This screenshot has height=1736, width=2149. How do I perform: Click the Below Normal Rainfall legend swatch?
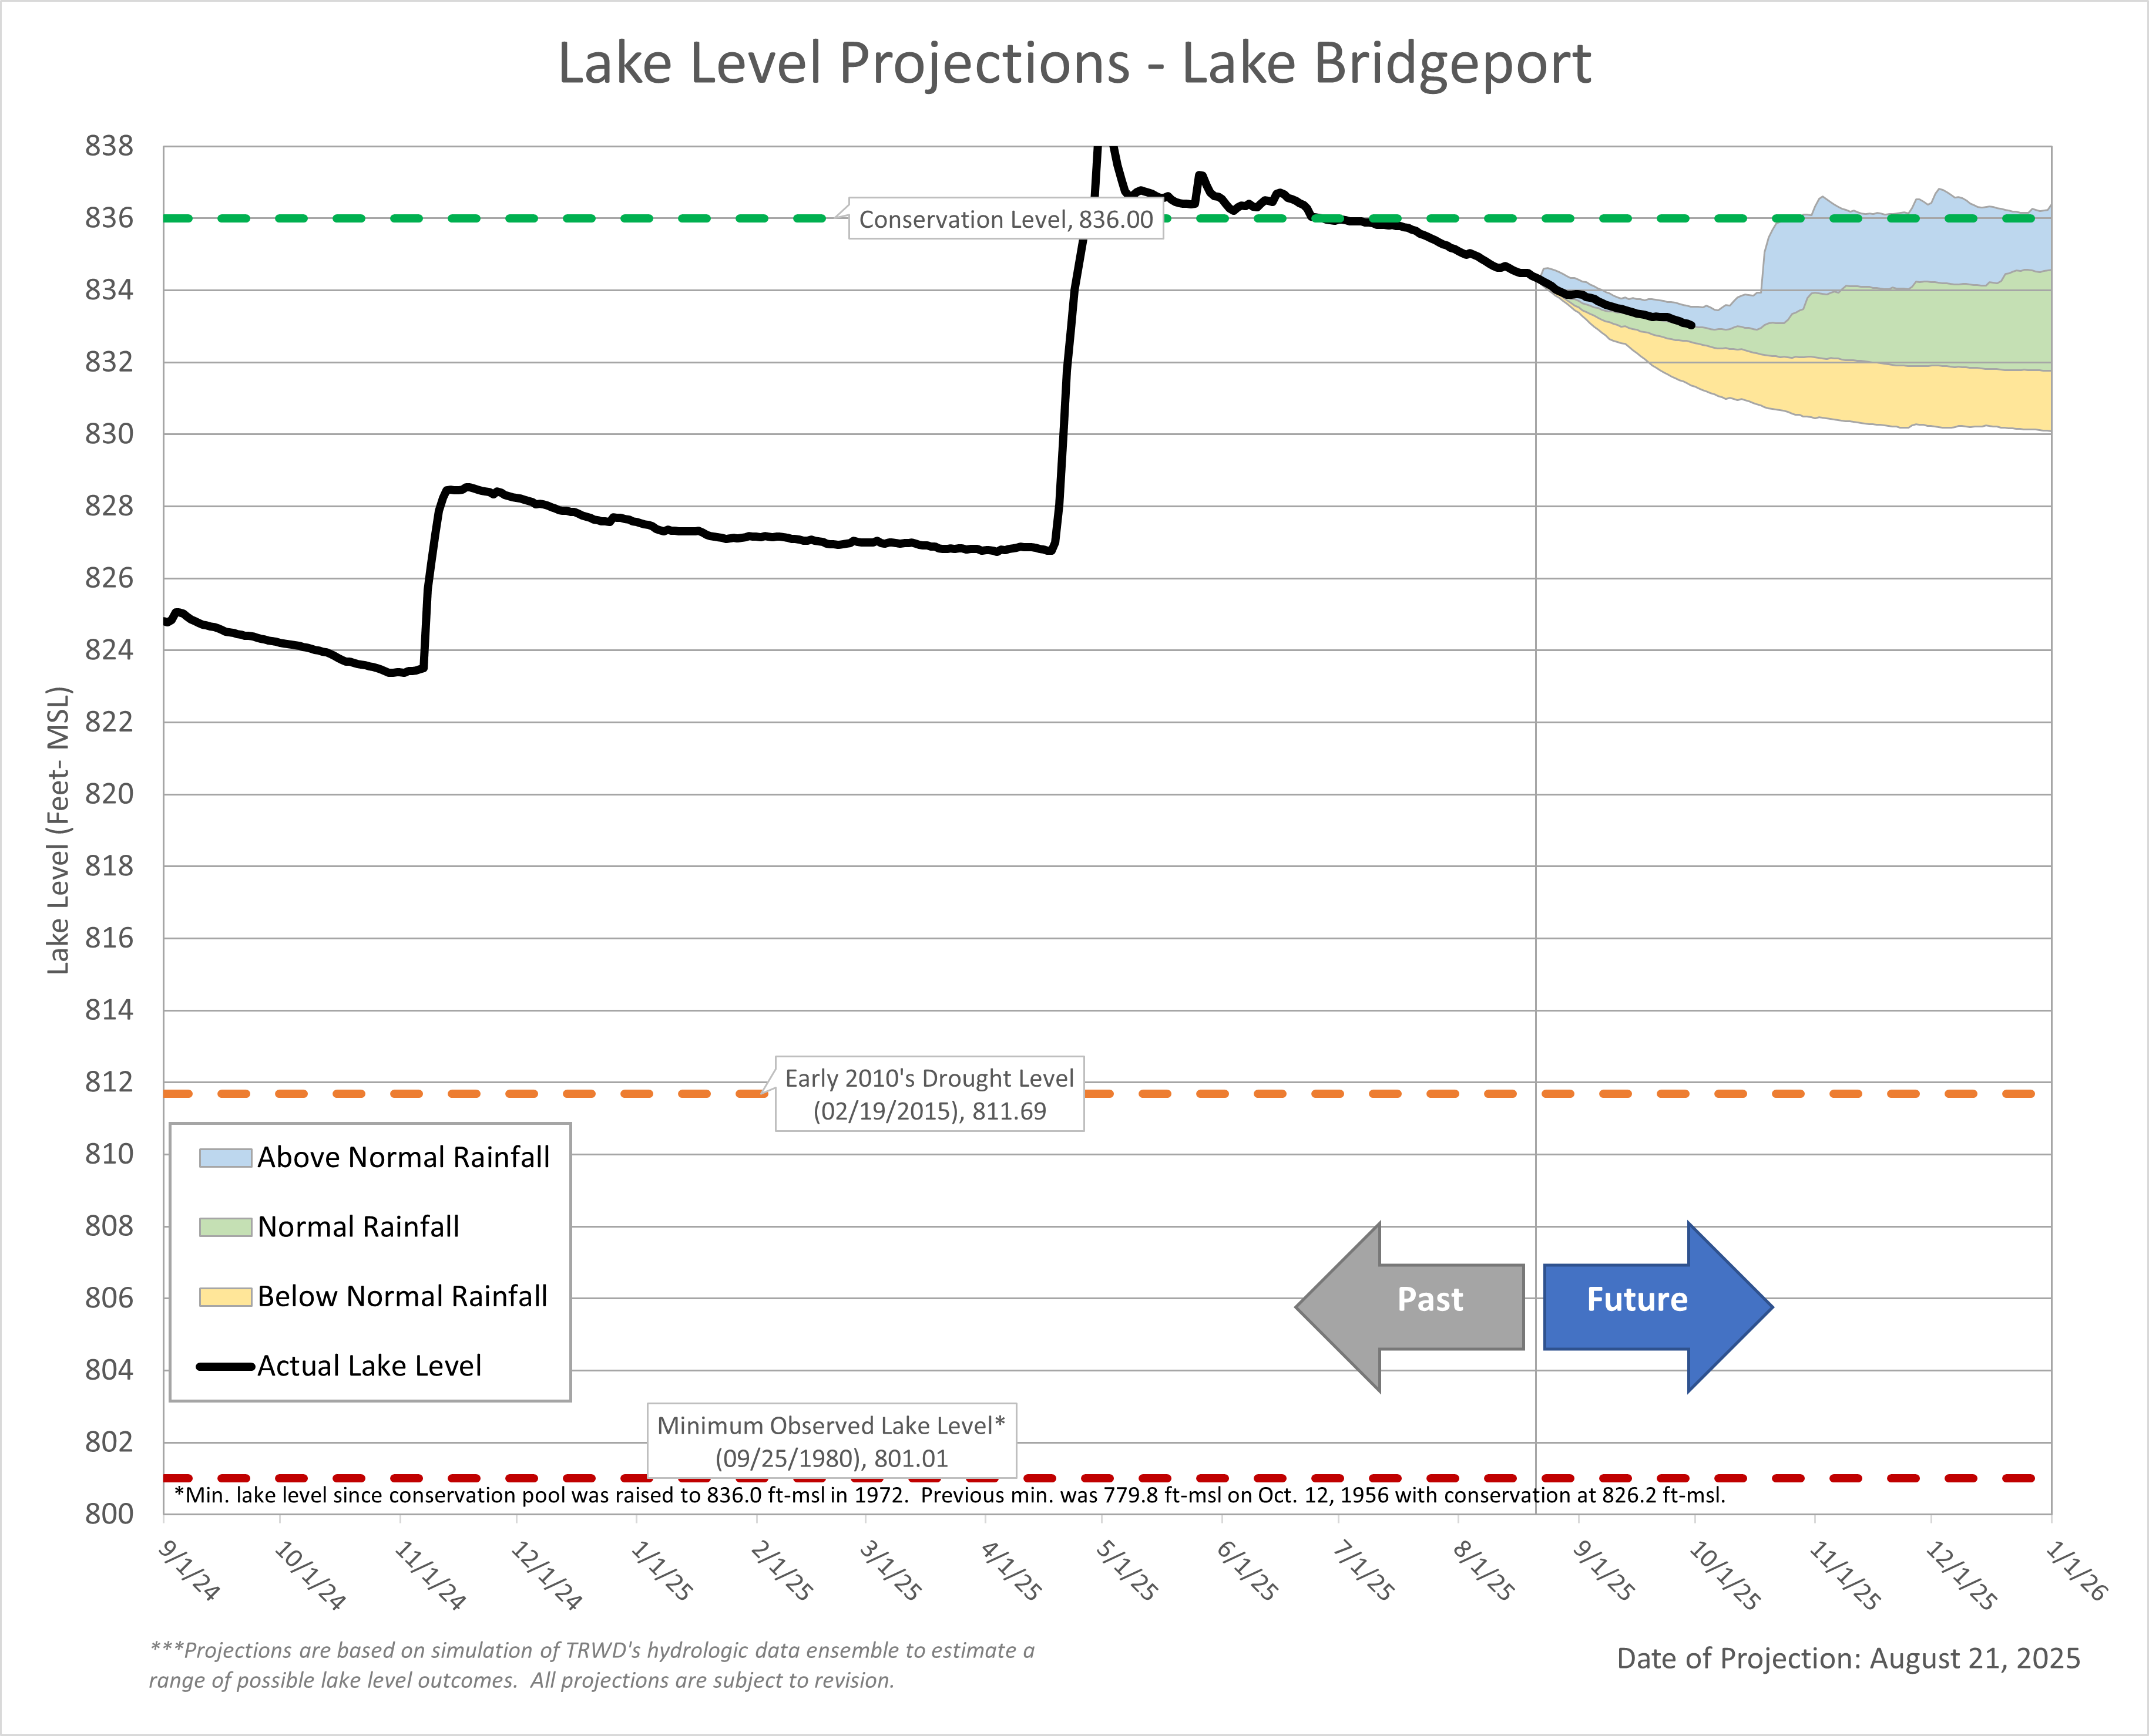coord(225,1297)
